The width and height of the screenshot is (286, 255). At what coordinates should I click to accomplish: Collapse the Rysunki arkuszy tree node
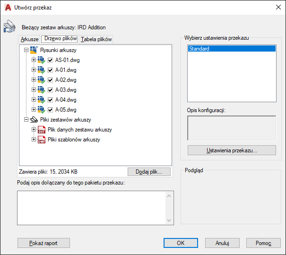[x=26, y=50]
